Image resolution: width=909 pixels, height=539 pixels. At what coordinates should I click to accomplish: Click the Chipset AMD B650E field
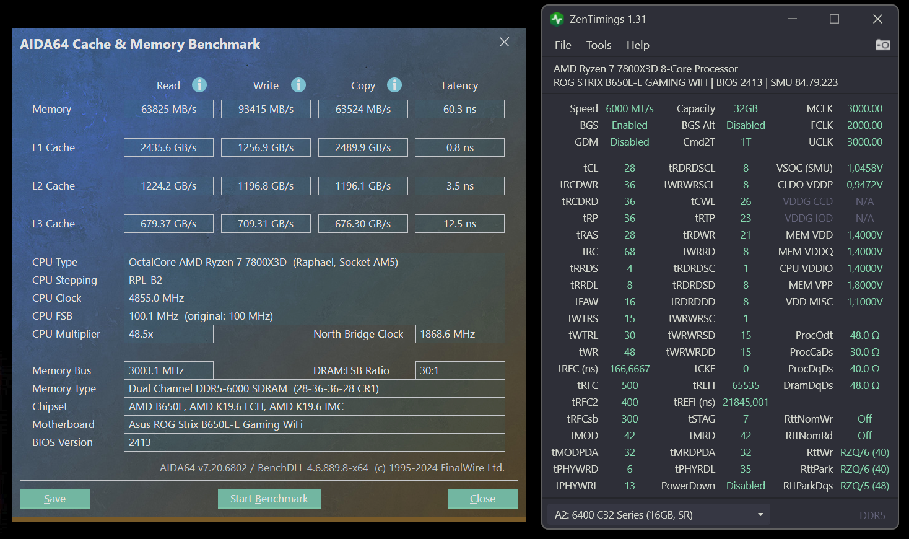tap(315, 406)
